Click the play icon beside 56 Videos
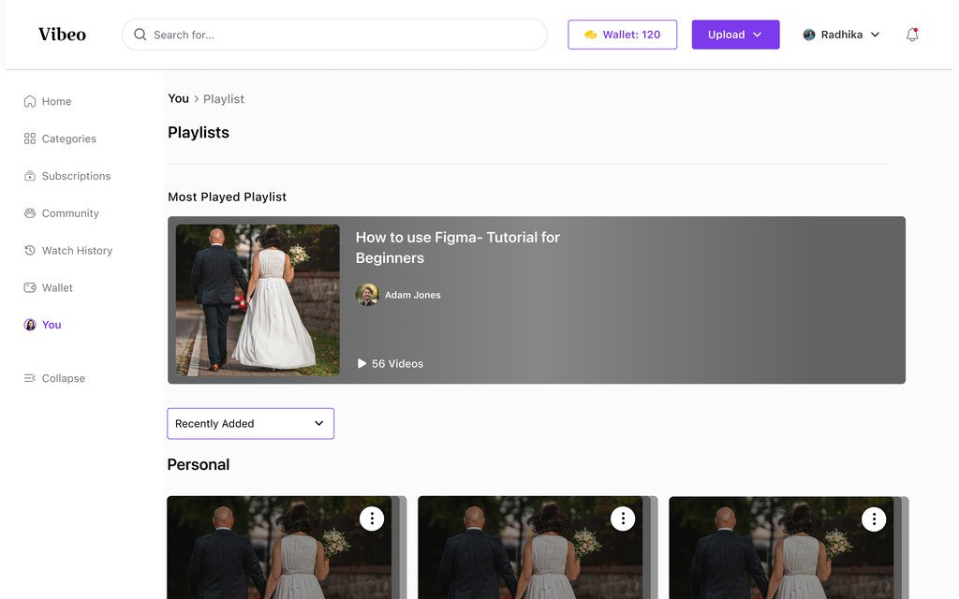 click(x=361, y=364)
